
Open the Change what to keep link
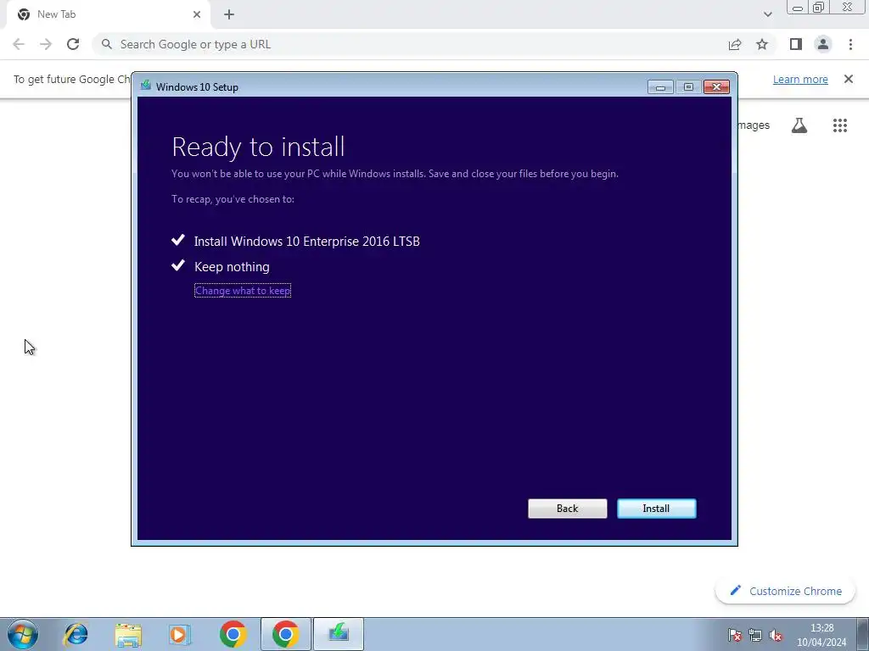click(x=242, y=291)
